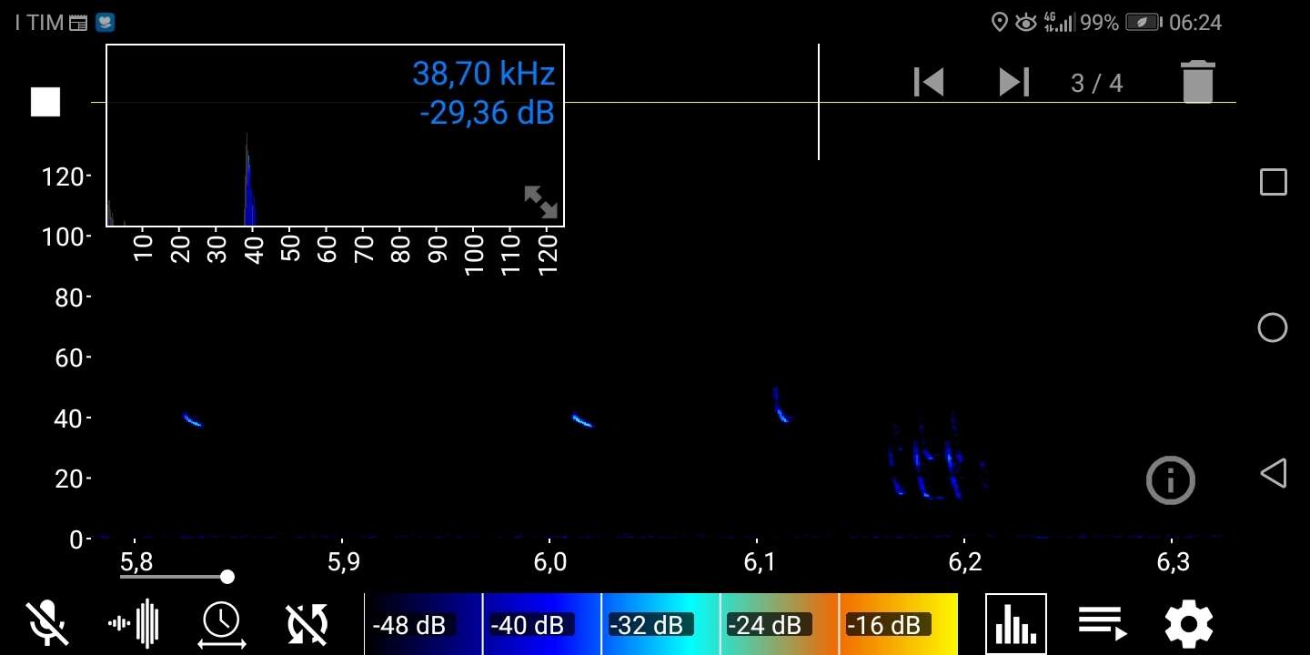Tap the location pin status icon
Image resolution: width=1310 pixels, height=655 pixels.
click(999, 23)
